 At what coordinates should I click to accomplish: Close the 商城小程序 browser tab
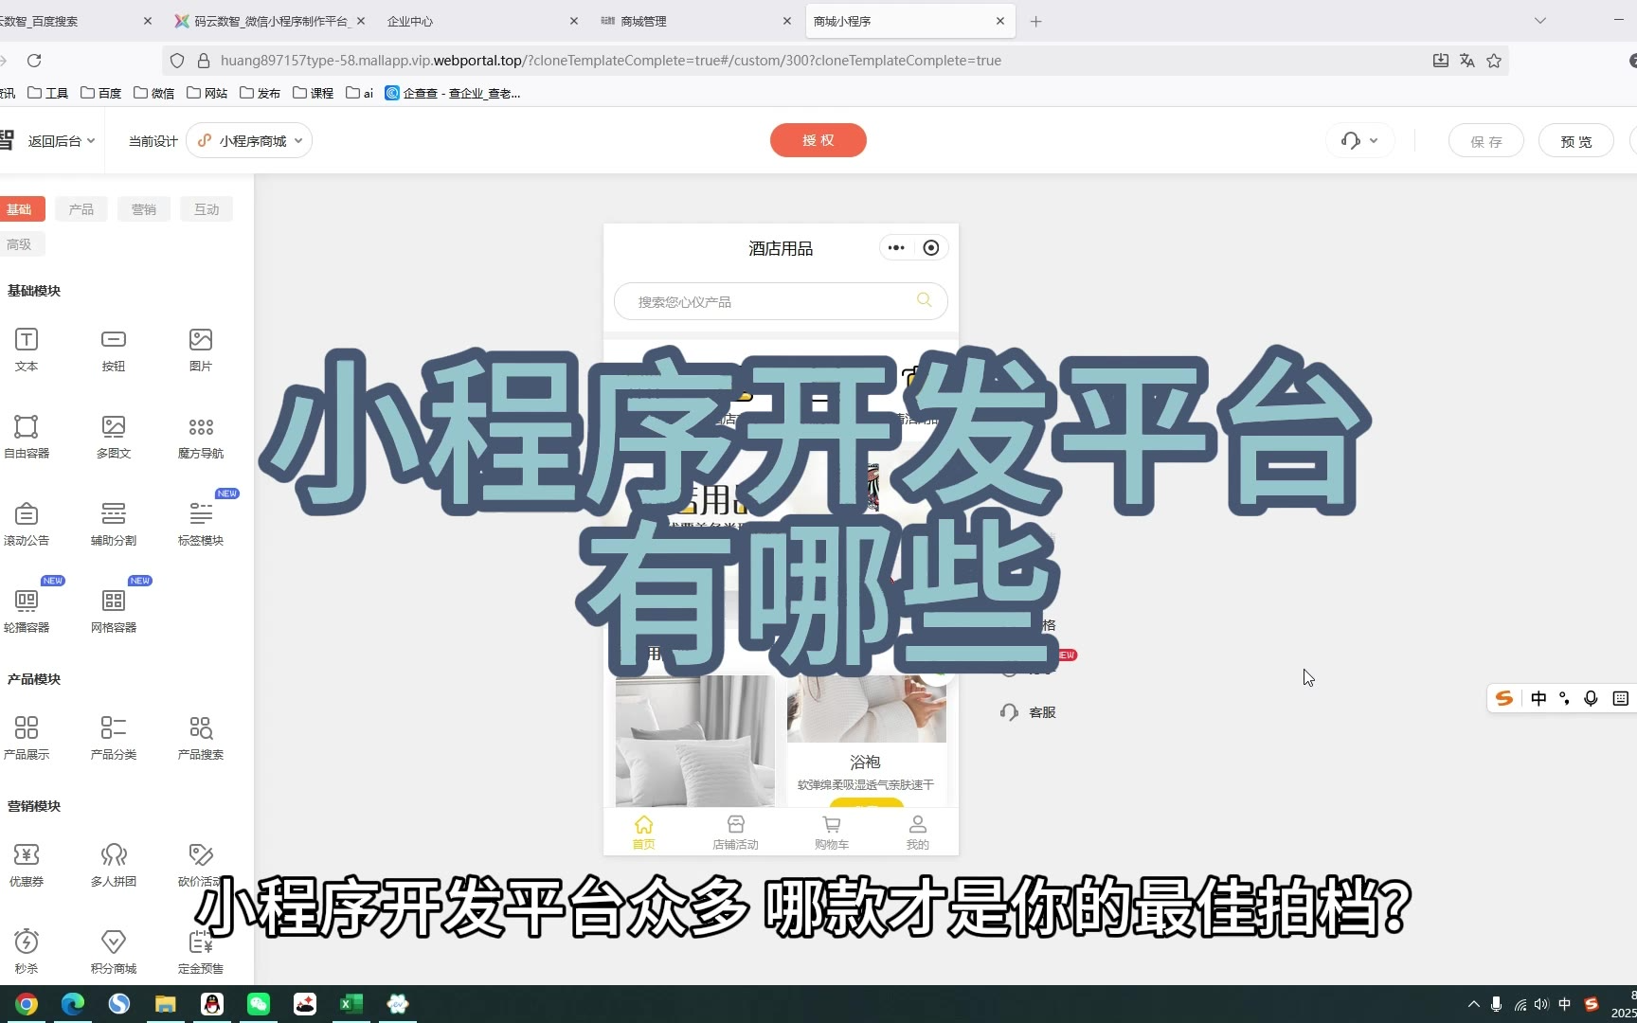pos(1000,21)
